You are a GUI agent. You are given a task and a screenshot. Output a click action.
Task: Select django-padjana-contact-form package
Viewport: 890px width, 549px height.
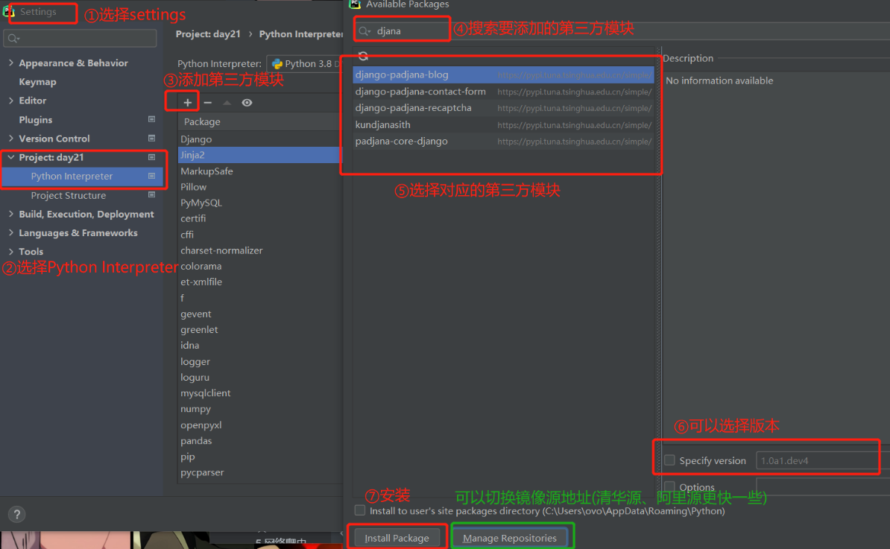click(x=503, y=92)
